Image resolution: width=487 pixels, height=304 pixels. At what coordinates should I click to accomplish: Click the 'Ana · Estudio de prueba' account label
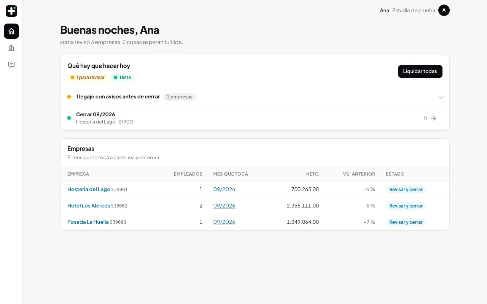(x=407, y=10)
